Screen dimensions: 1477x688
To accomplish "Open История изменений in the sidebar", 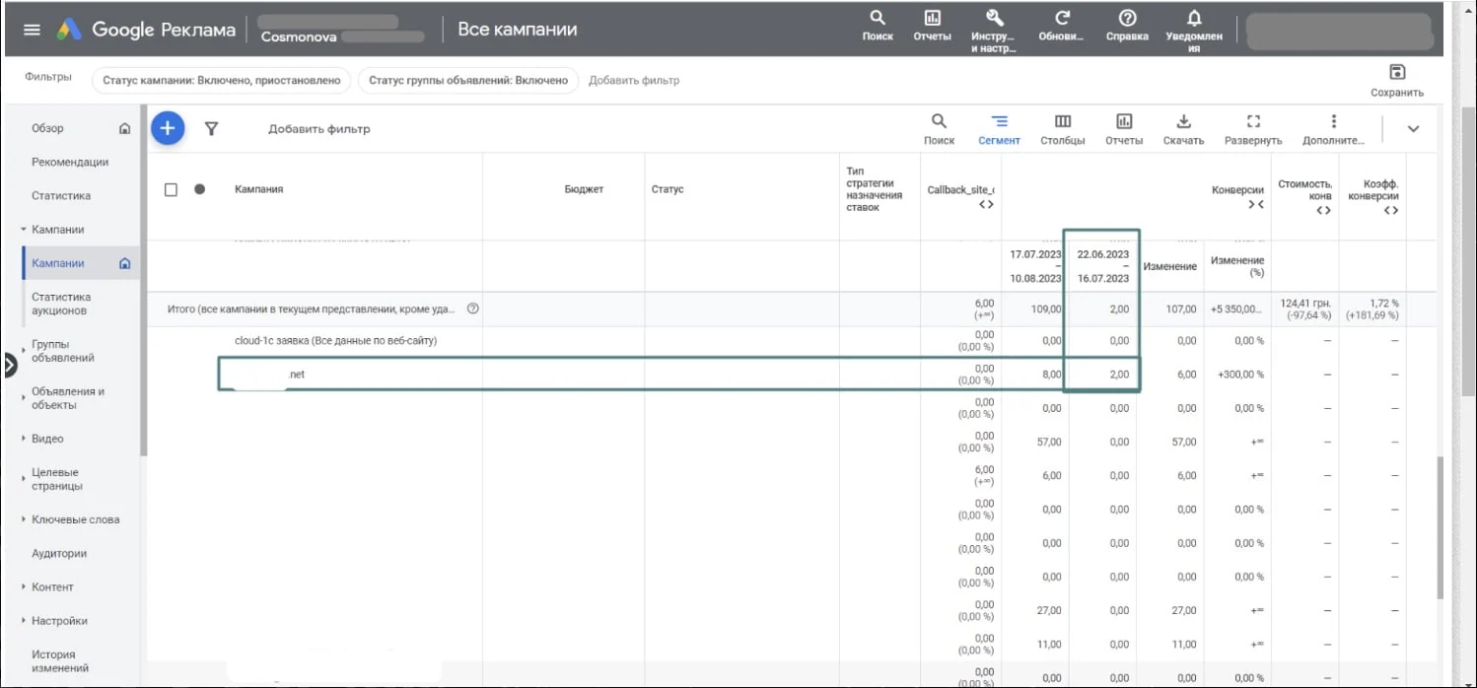I will click(60, 661).
